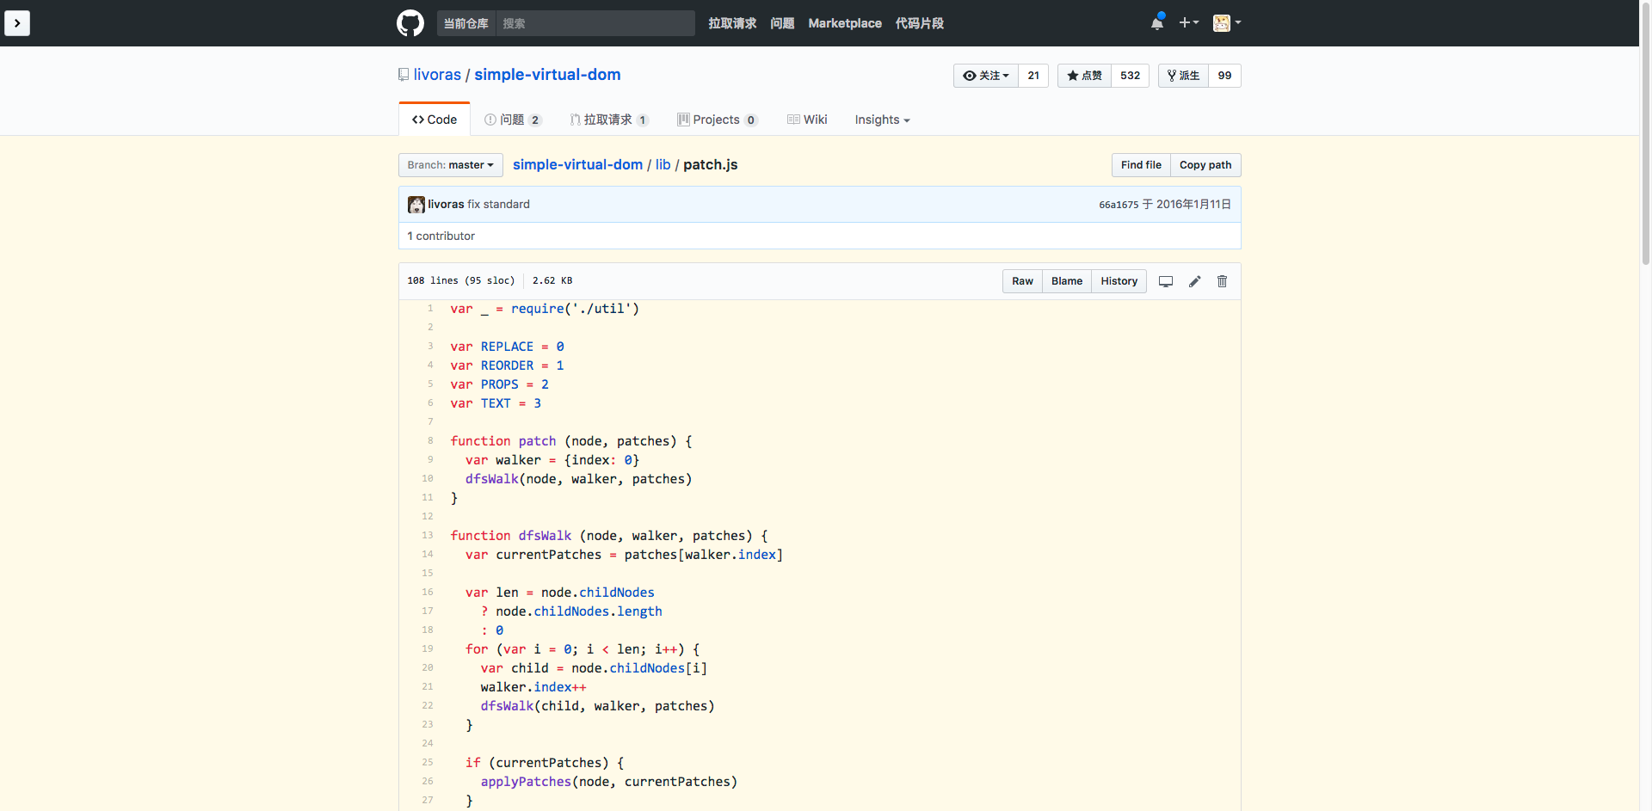The width and height of the screenshot is (1652, 811).
Task: View Blame for patch.js
Action: pyautogui.click(x=1066, y=281)
